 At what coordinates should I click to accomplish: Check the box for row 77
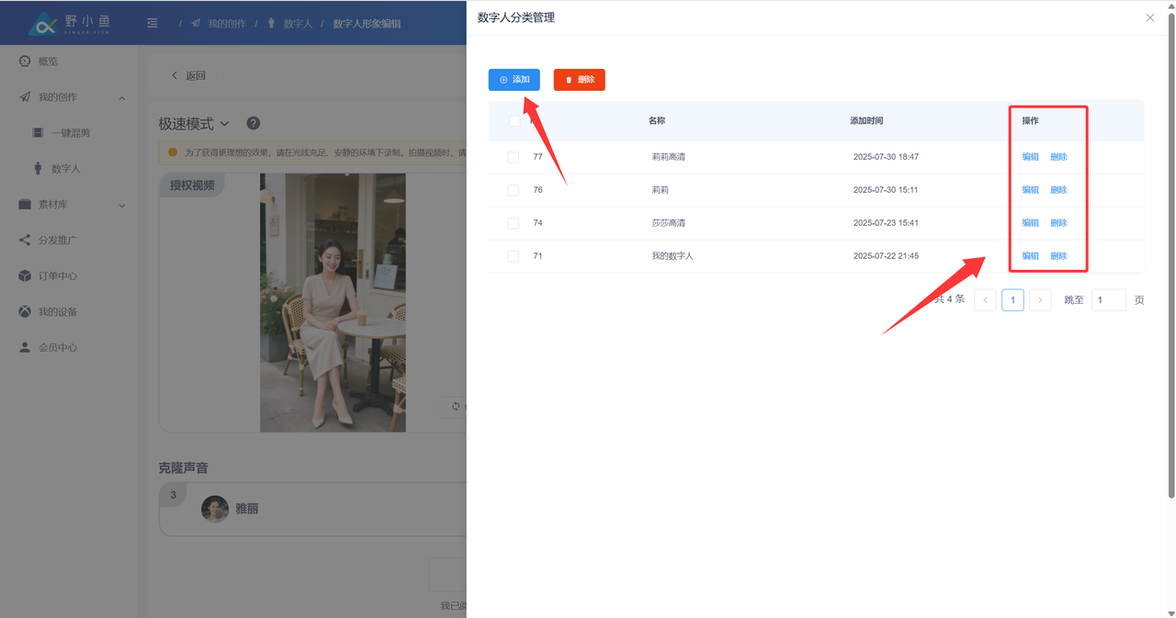(x=514, y=157)
